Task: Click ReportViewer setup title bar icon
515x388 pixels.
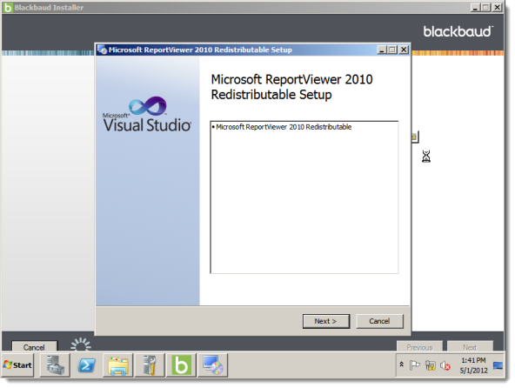Action: pos(103,50)
